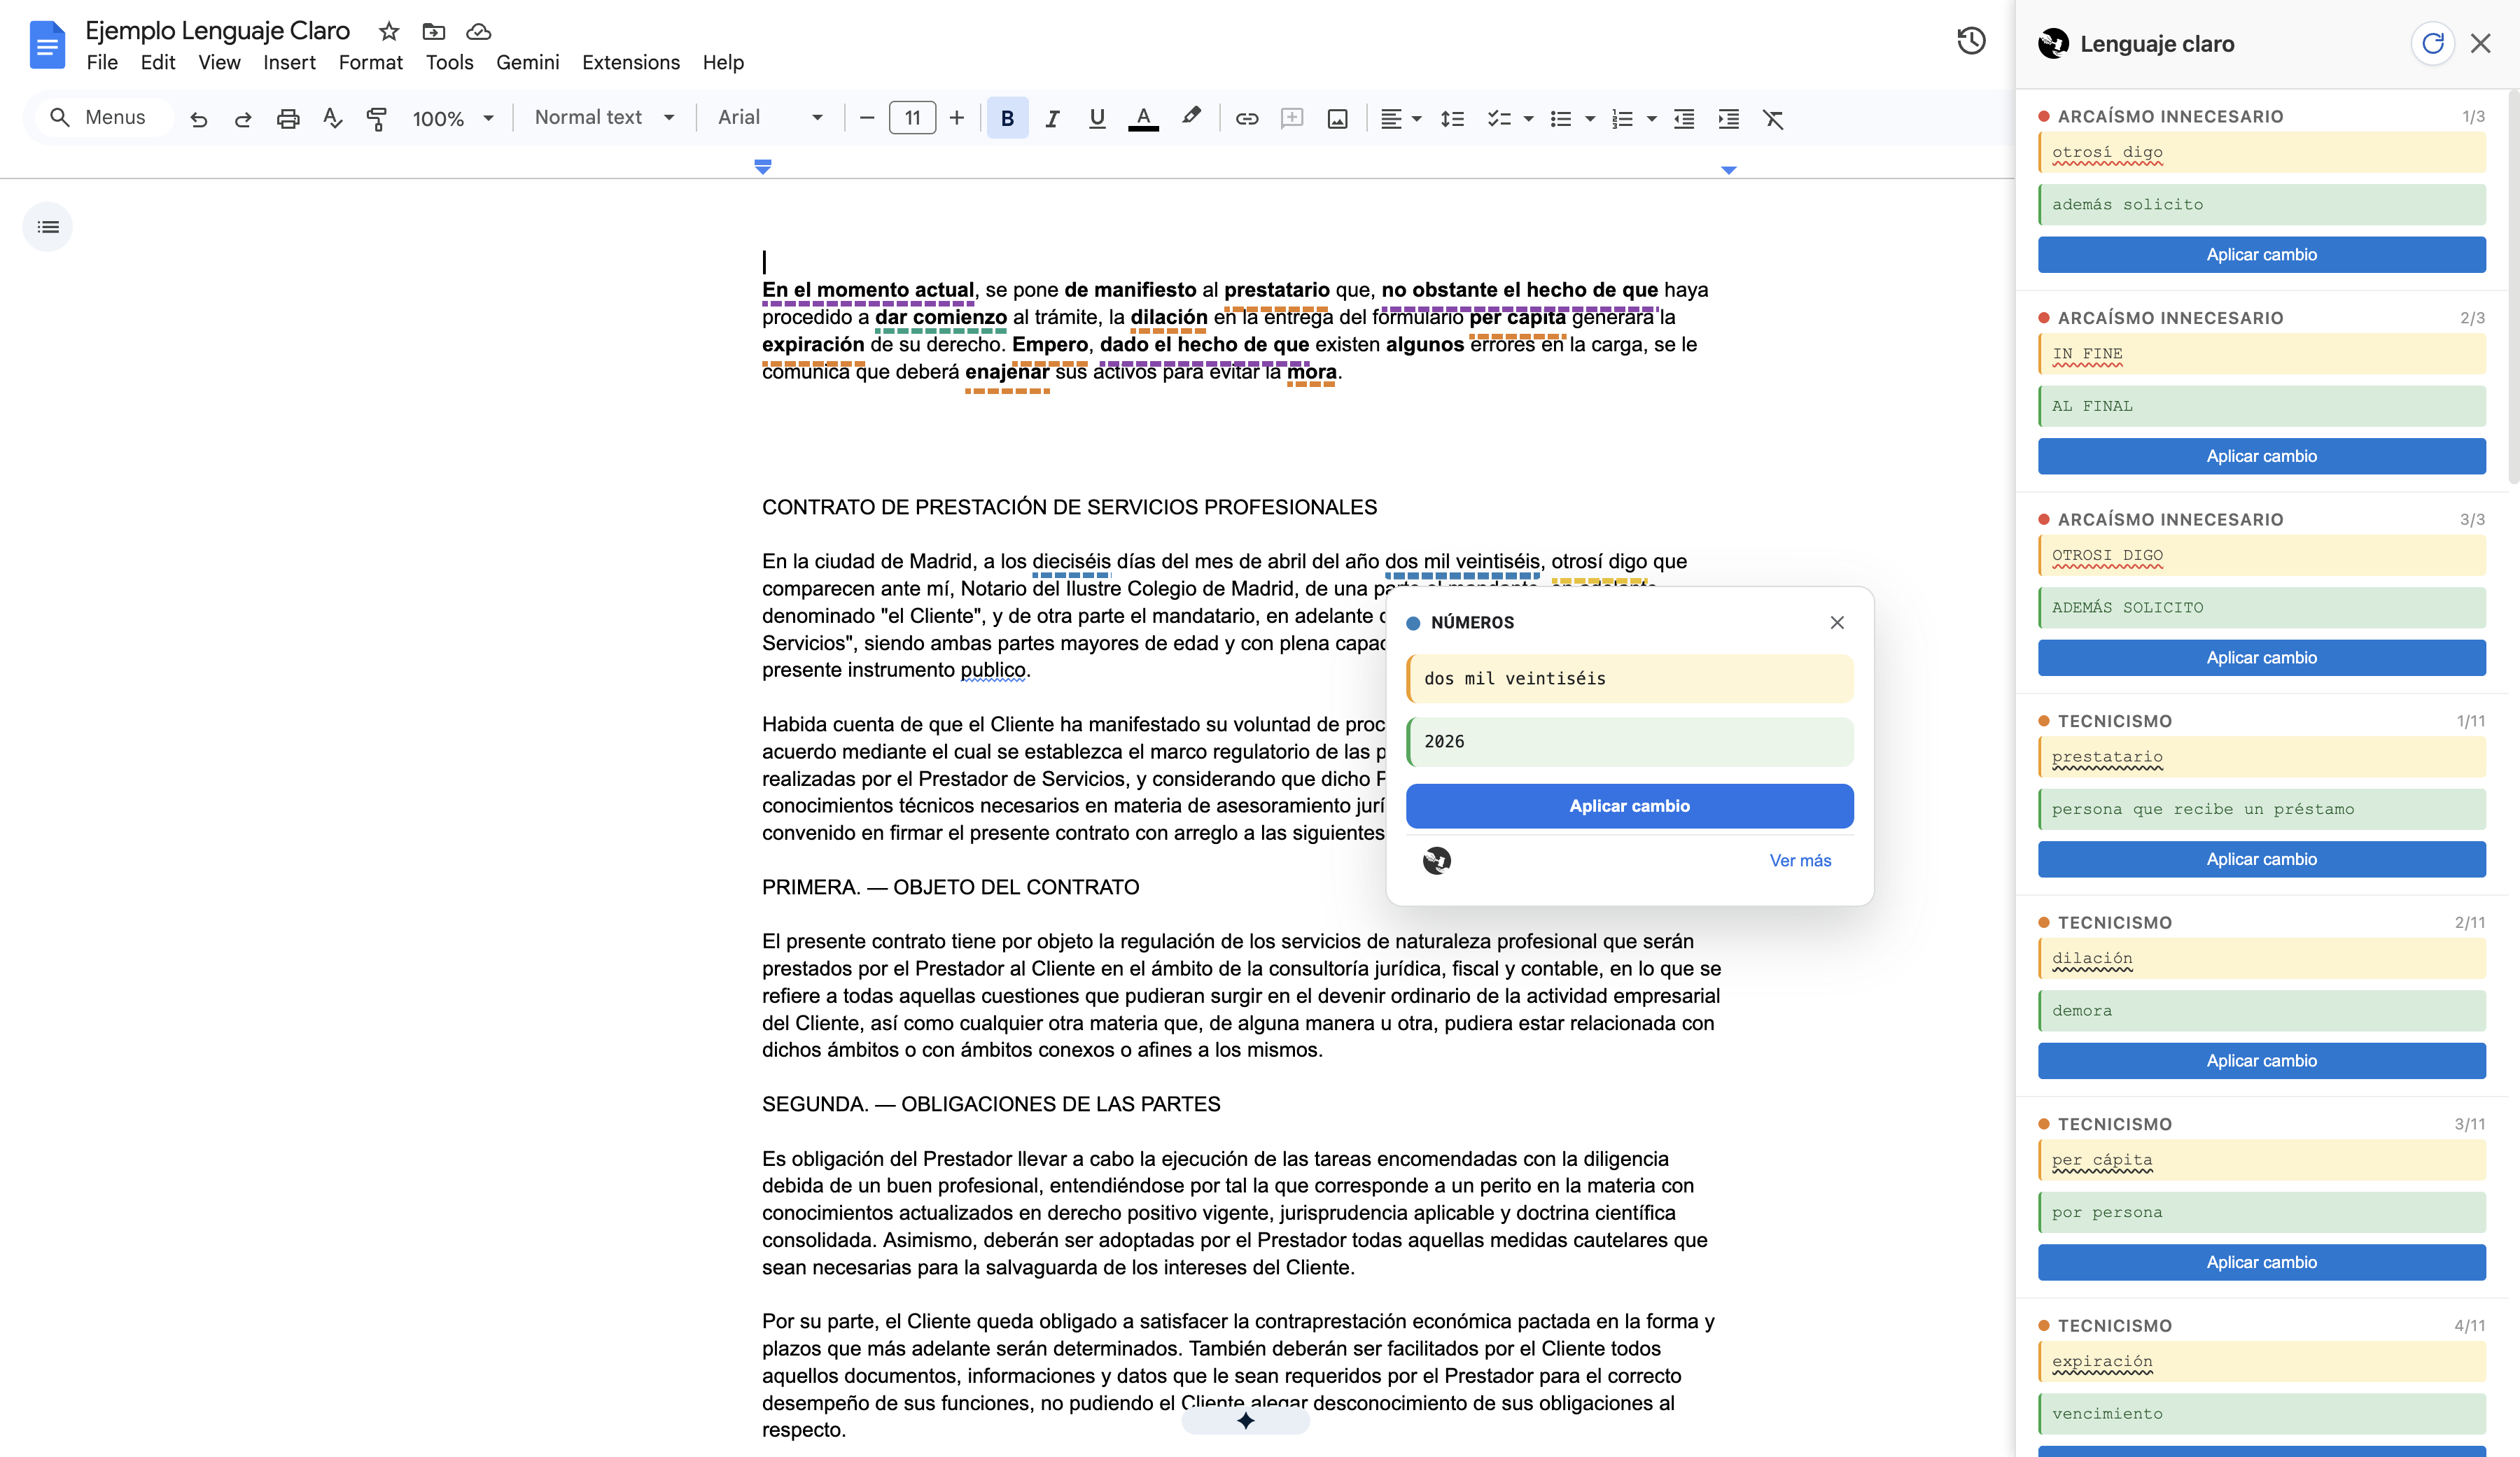Toggle underline formatting
The height and width of the screenshot is (1457, 2520).
coord(1096,118)
